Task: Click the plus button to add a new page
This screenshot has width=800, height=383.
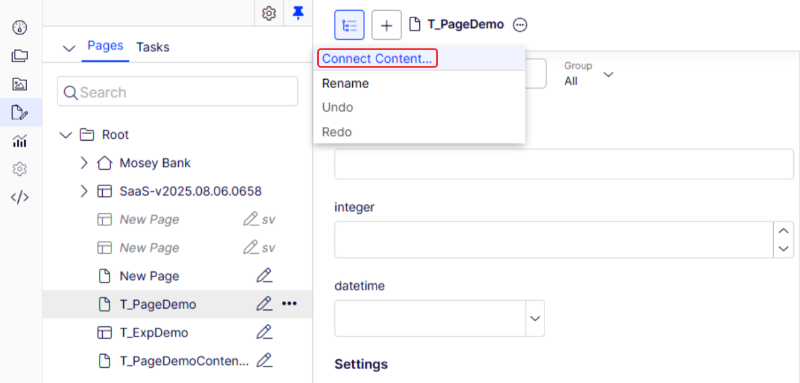Action: coord(386,24)
